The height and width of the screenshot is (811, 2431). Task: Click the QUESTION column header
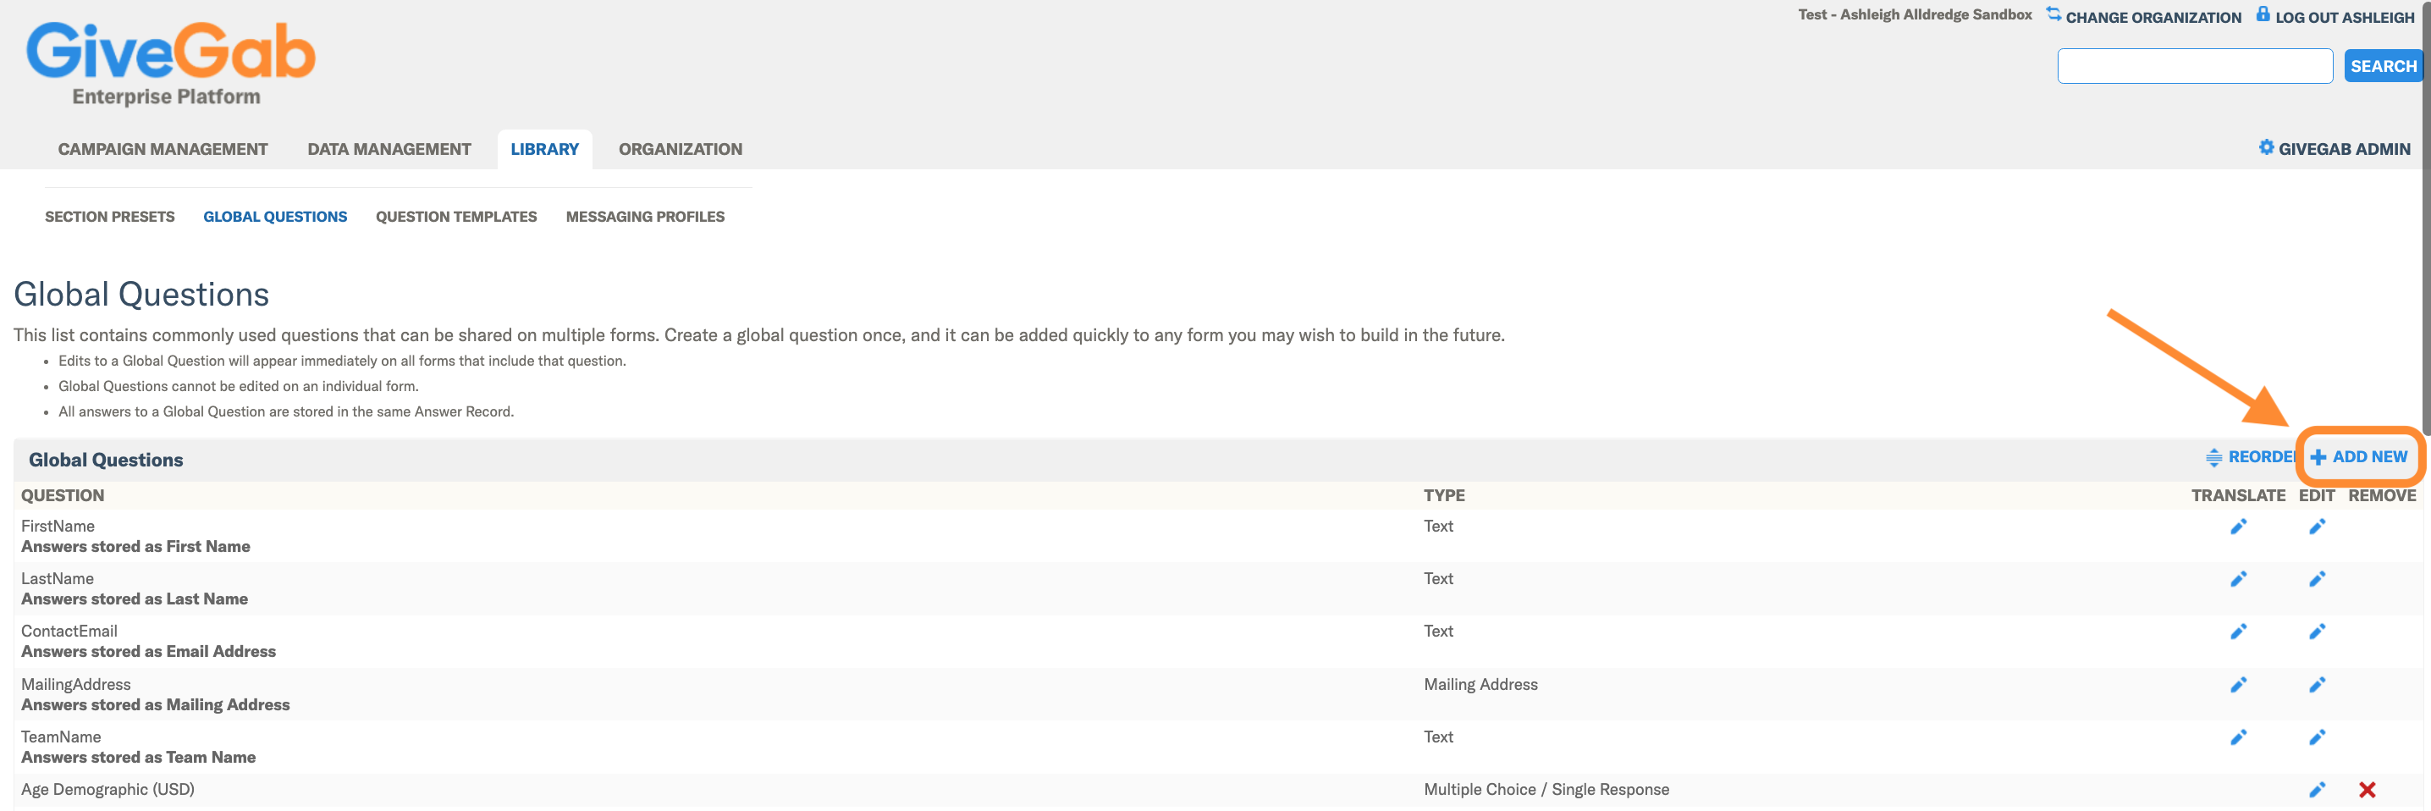63,496
